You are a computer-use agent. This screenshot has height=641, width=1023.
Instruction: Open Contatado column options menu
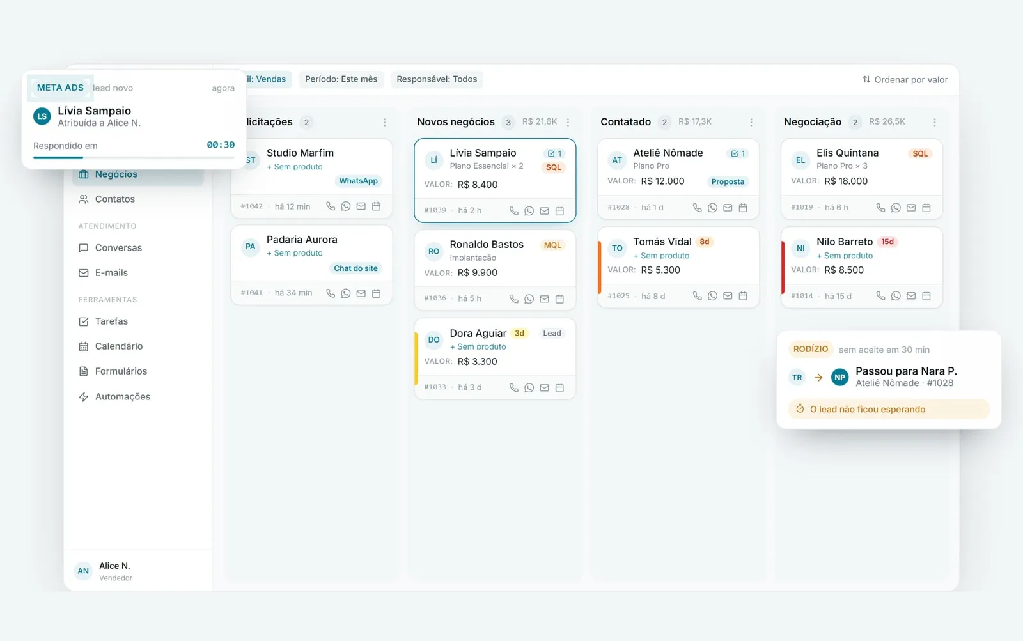(751, 122)
